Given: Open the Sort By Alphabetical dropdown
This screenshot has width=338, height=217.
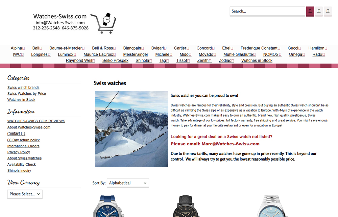Looking at the screenshot, I should click(x=128, y=183).
